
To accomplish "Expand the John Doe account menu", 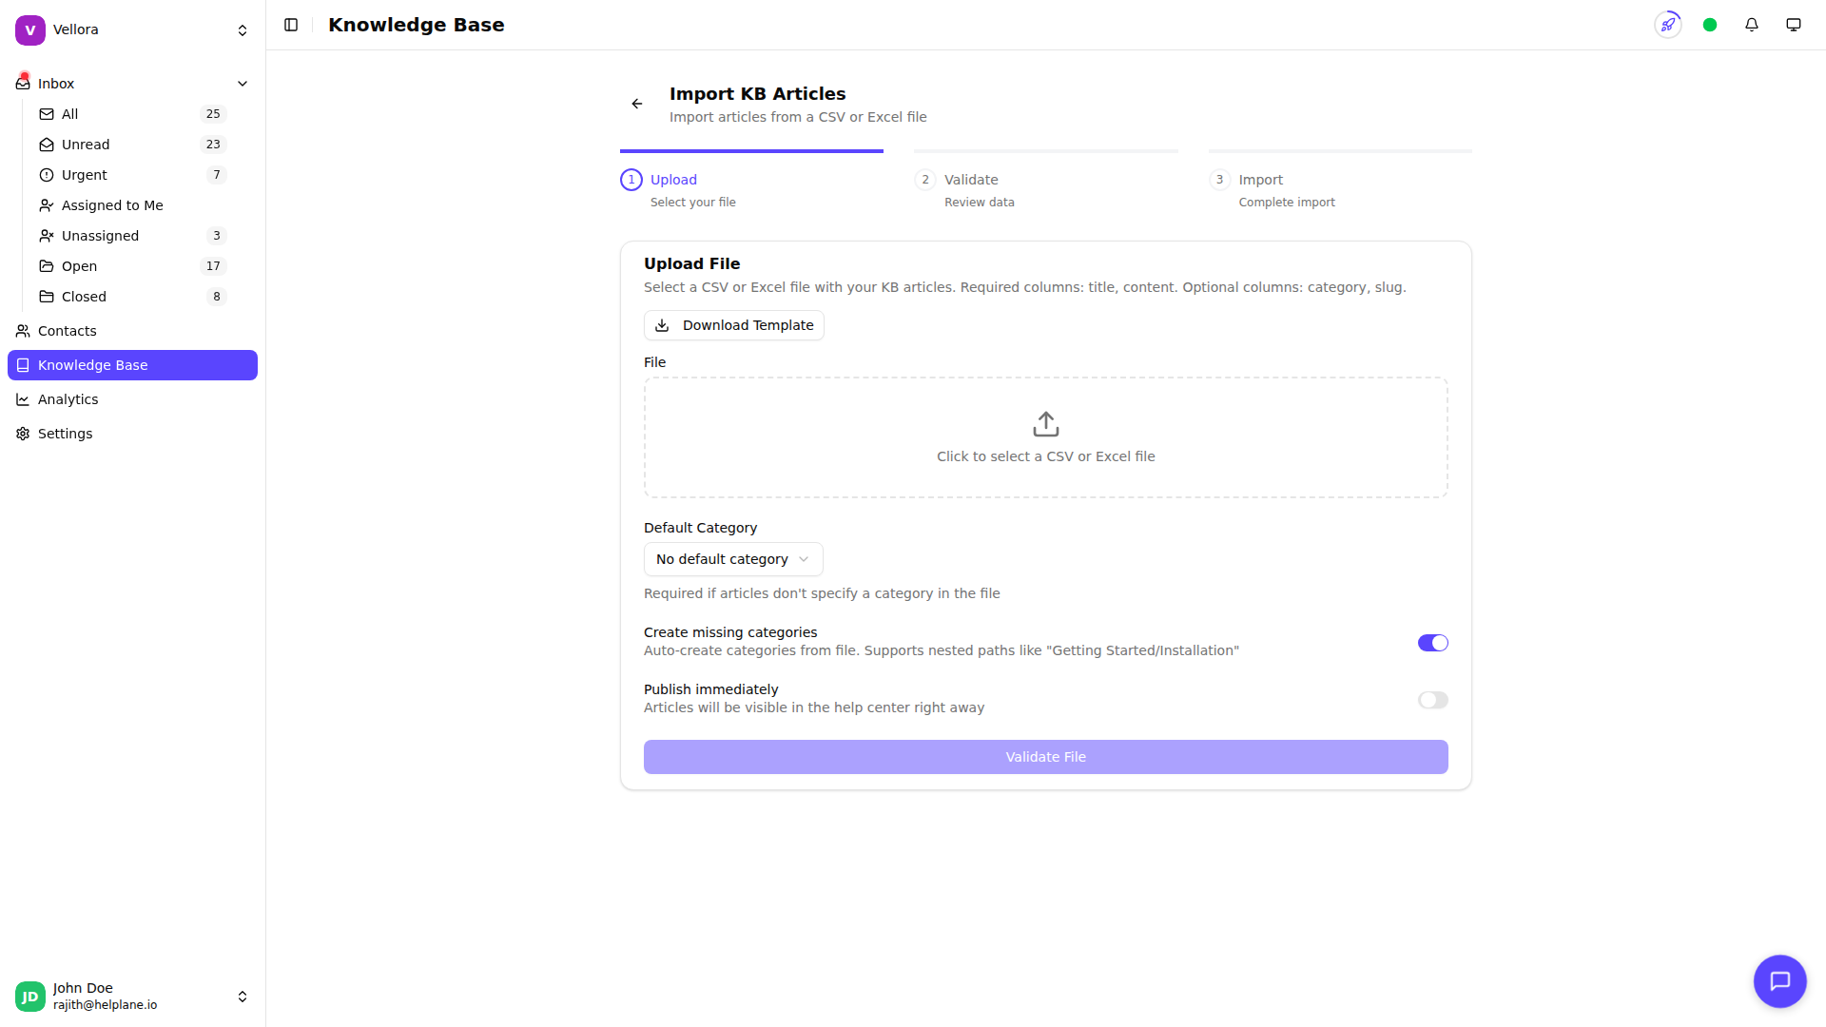I will 243,997.
